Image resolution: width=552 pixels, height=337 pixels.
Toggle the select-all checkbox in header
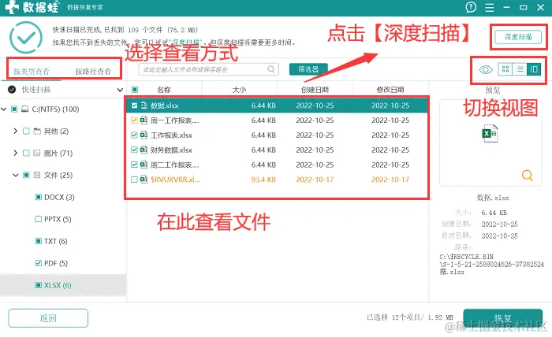[135, 90]
